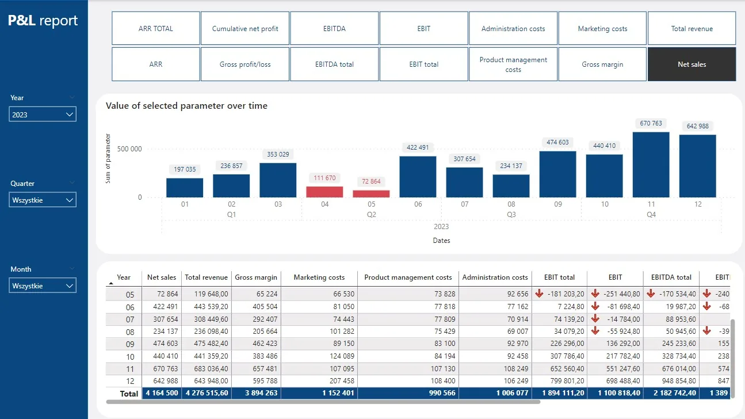This screenshot has width=745, height=419.
Task: Click the Administration costs column header in table
Action: (x=495, y=277)
